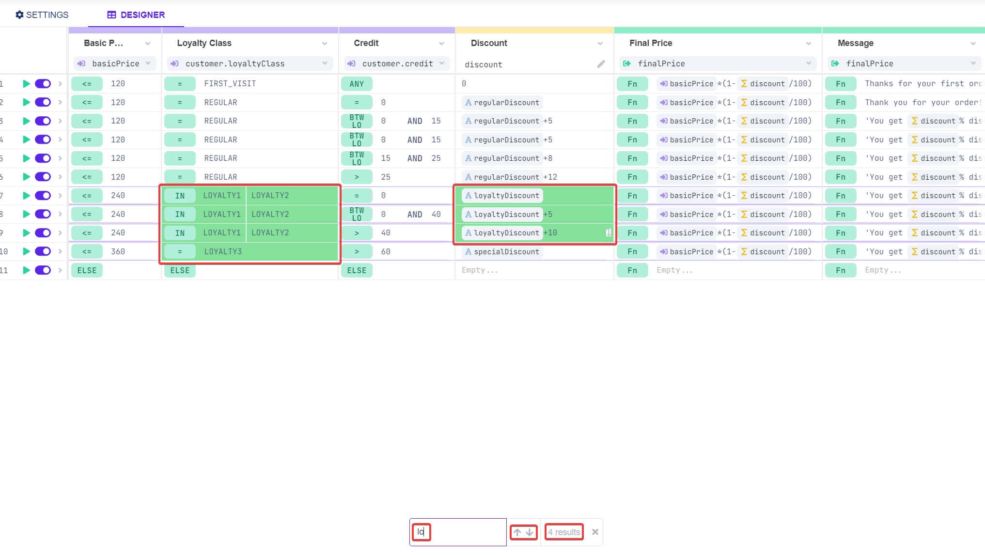Screen dimensions: 985x555
Task: Open the Loyalty Class column dropdown
Action: [324, 44]
